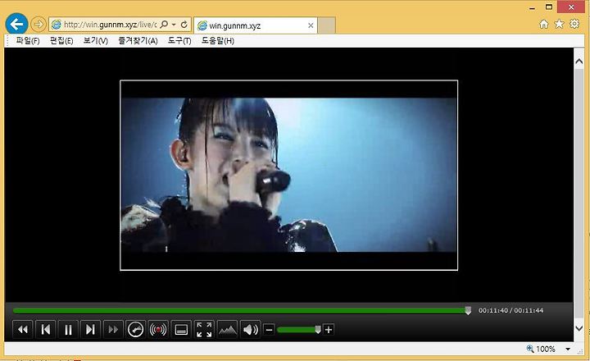Screen dimensions: 590x361
Task: Click the volume slider handle
Action: pos(318,330)
